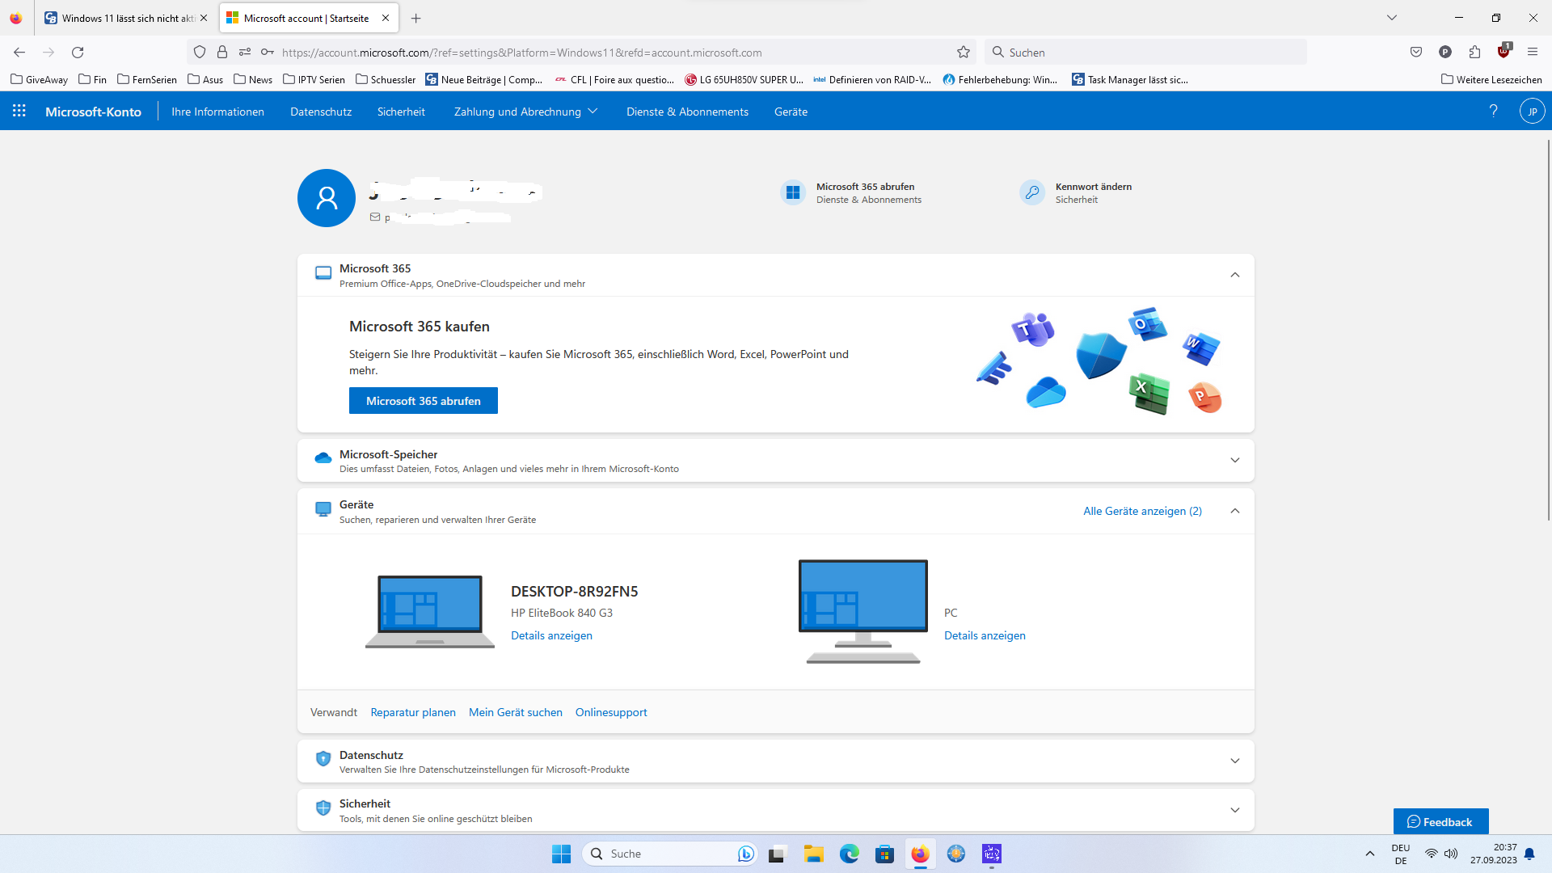1552x873 pixels.
Task: Open the JP account avatar menu
Action: click(1532, 112)
